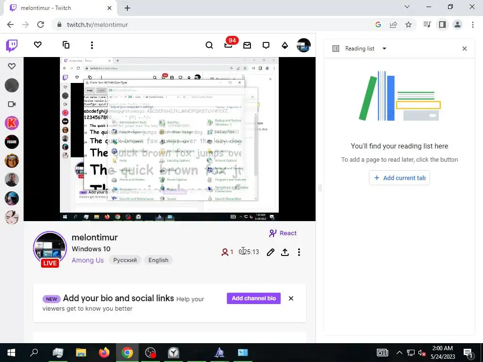Open user profile avatar menu in Twitch
The image size is (483, 362).
pyautogui.click(x=303, y=45)
